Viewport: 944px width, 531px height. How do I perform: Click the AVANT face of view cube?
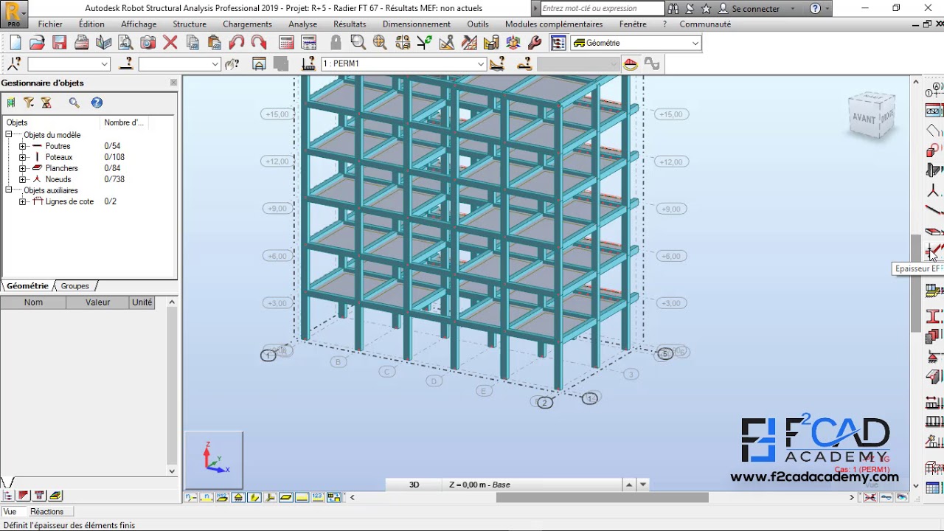(864, 119)
